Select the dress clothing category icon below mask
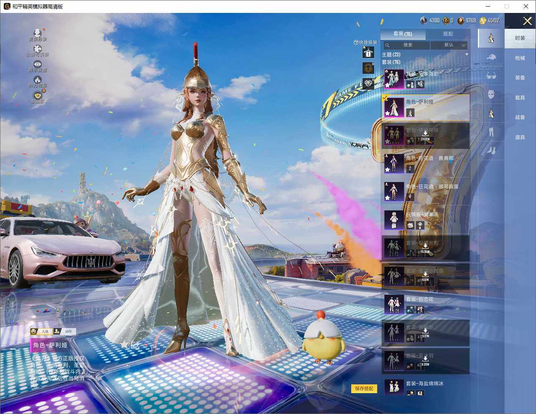The height and width of the screenshot is (414, 536). pos(491,113)
